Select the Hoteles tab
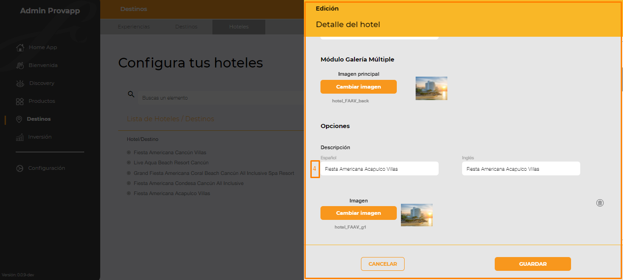This screenshot has height=280, width=623. [239, 27]
